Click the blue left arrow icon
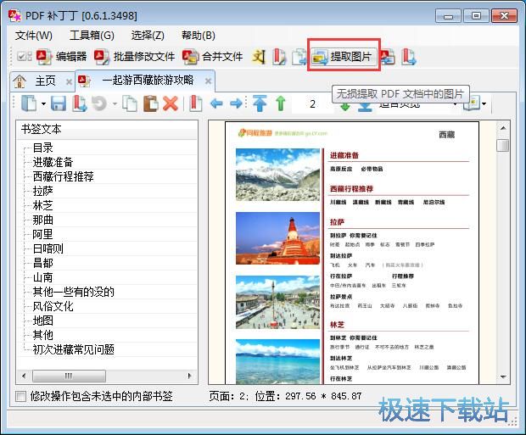 point(216,103)
